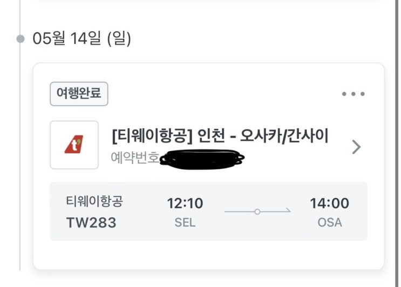
Task: Click the vertical timeline line below the date dot
Action: point(21,162)
